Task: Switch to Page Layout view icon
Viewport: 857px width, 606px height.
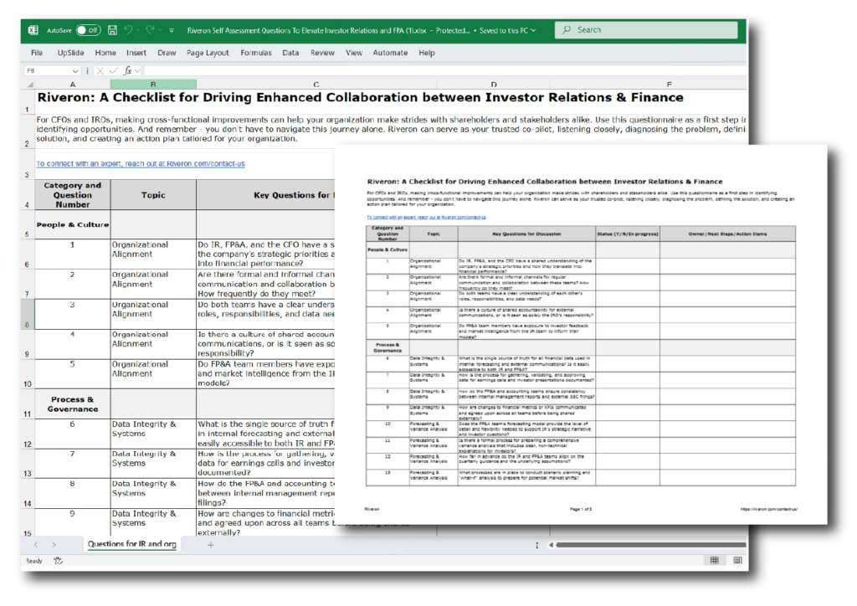Action: pyautogui.click(x=737, y=560)
